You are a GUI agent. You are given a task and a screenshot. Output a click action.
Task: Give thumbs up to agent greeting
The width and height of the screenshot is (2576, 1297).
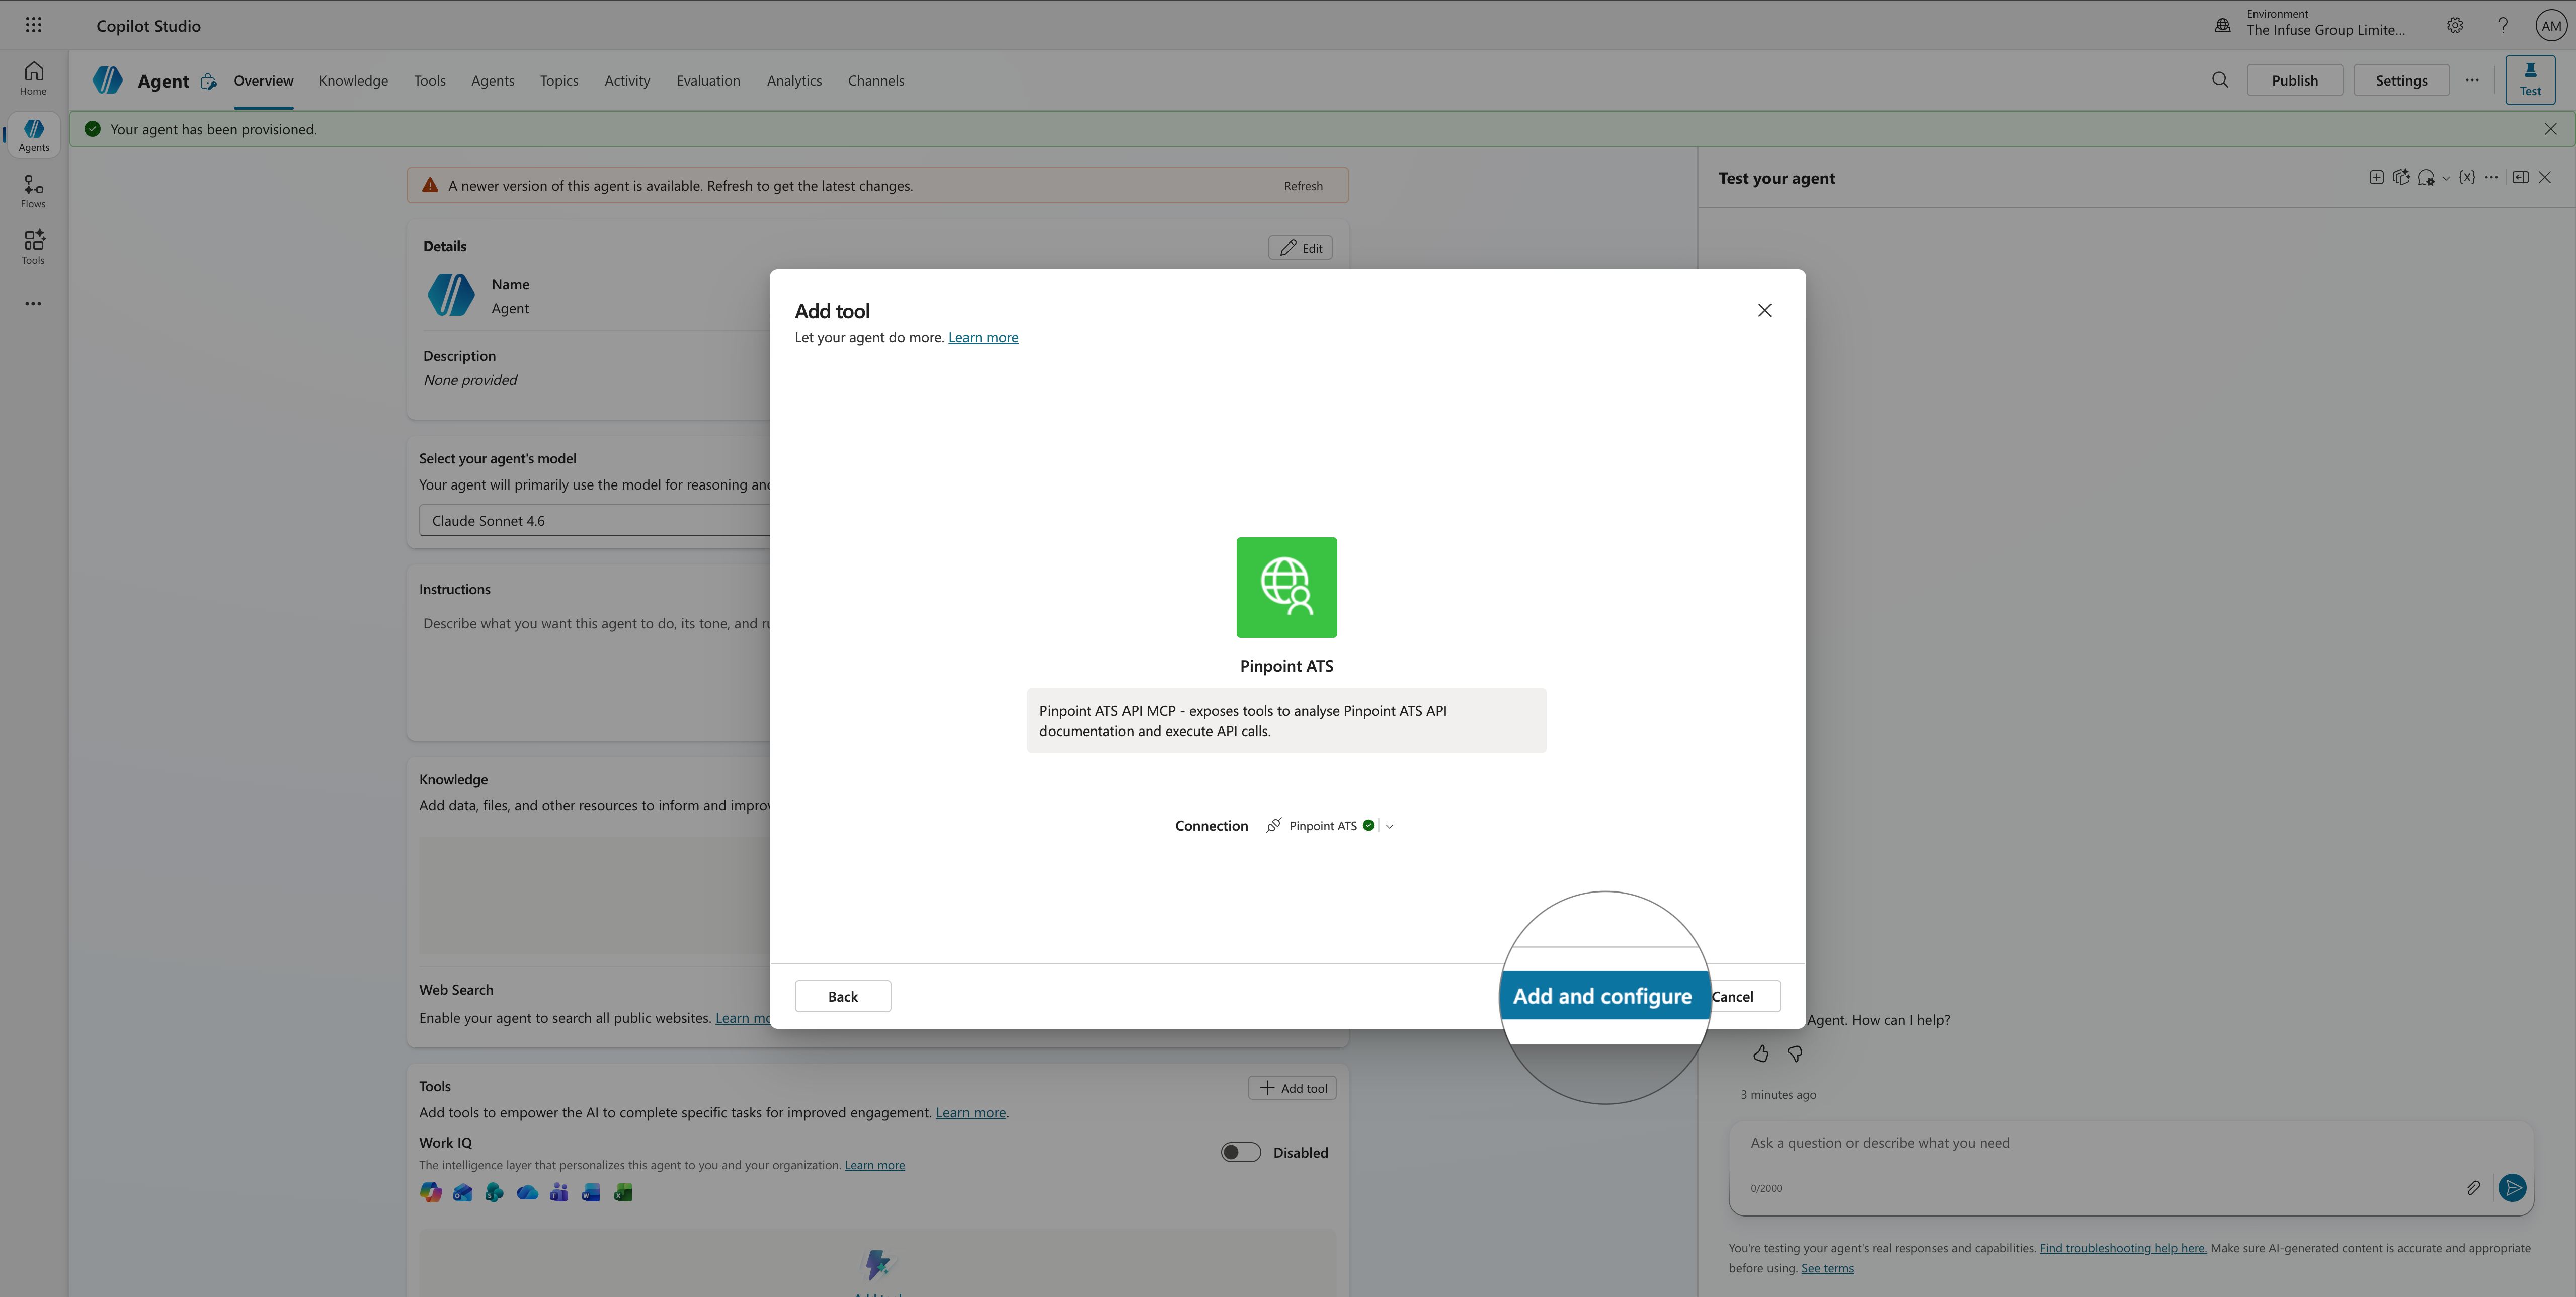(1761, 1053)
